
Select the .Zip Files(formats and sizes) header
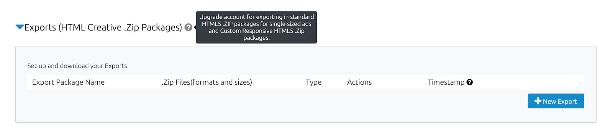pos(207,82)
